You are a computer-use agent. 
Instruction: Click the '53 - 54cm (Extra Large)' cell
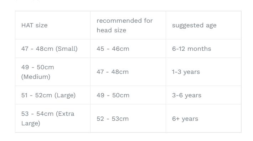[53, 119]
